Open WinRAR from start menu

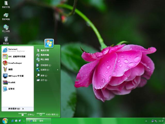pos(18,82)
